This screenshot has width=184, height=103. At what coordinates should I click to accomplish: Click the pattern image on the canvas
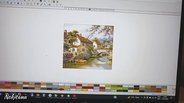tap(88, 46)
